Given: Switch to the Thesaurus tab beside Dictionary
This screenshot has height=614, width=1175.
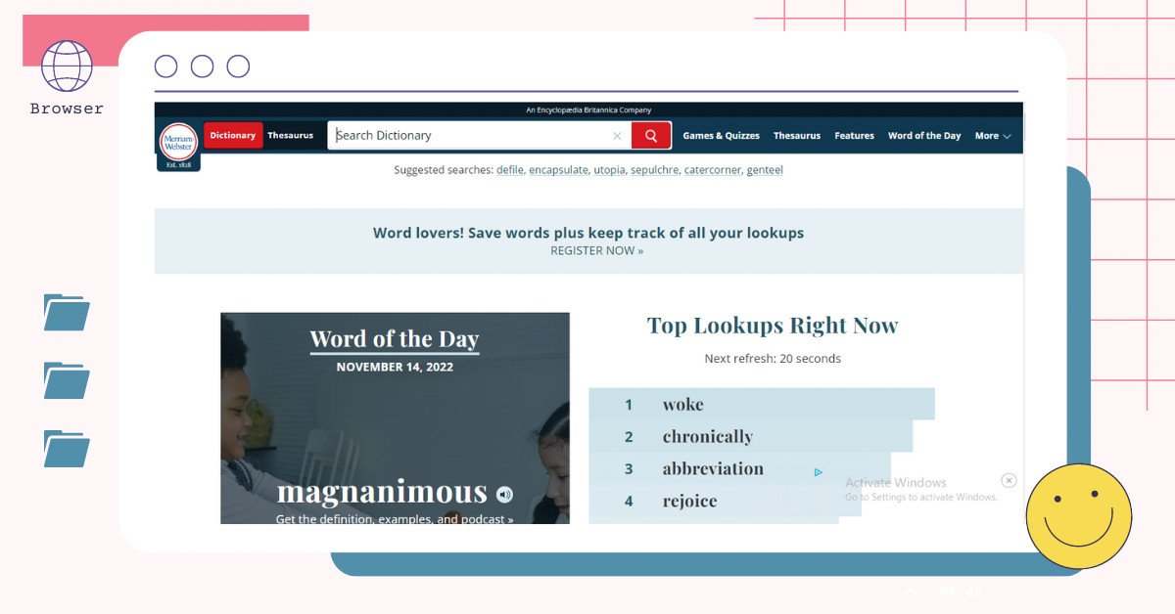Looking at the screenshot, I should click(291, 135).
